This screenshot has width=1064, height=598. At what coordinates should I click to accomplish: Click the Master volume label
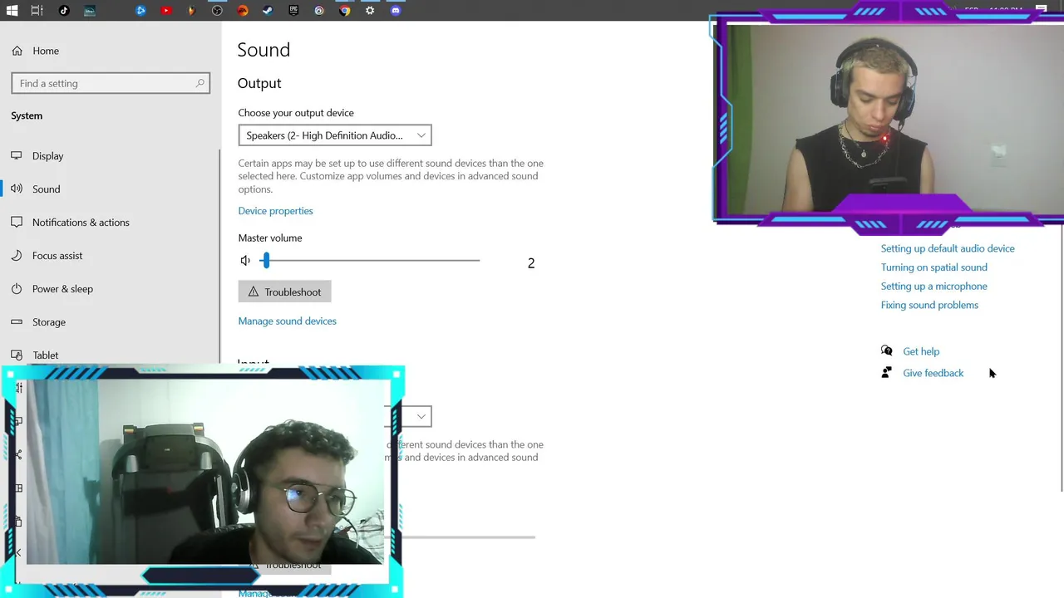point(270,238)
